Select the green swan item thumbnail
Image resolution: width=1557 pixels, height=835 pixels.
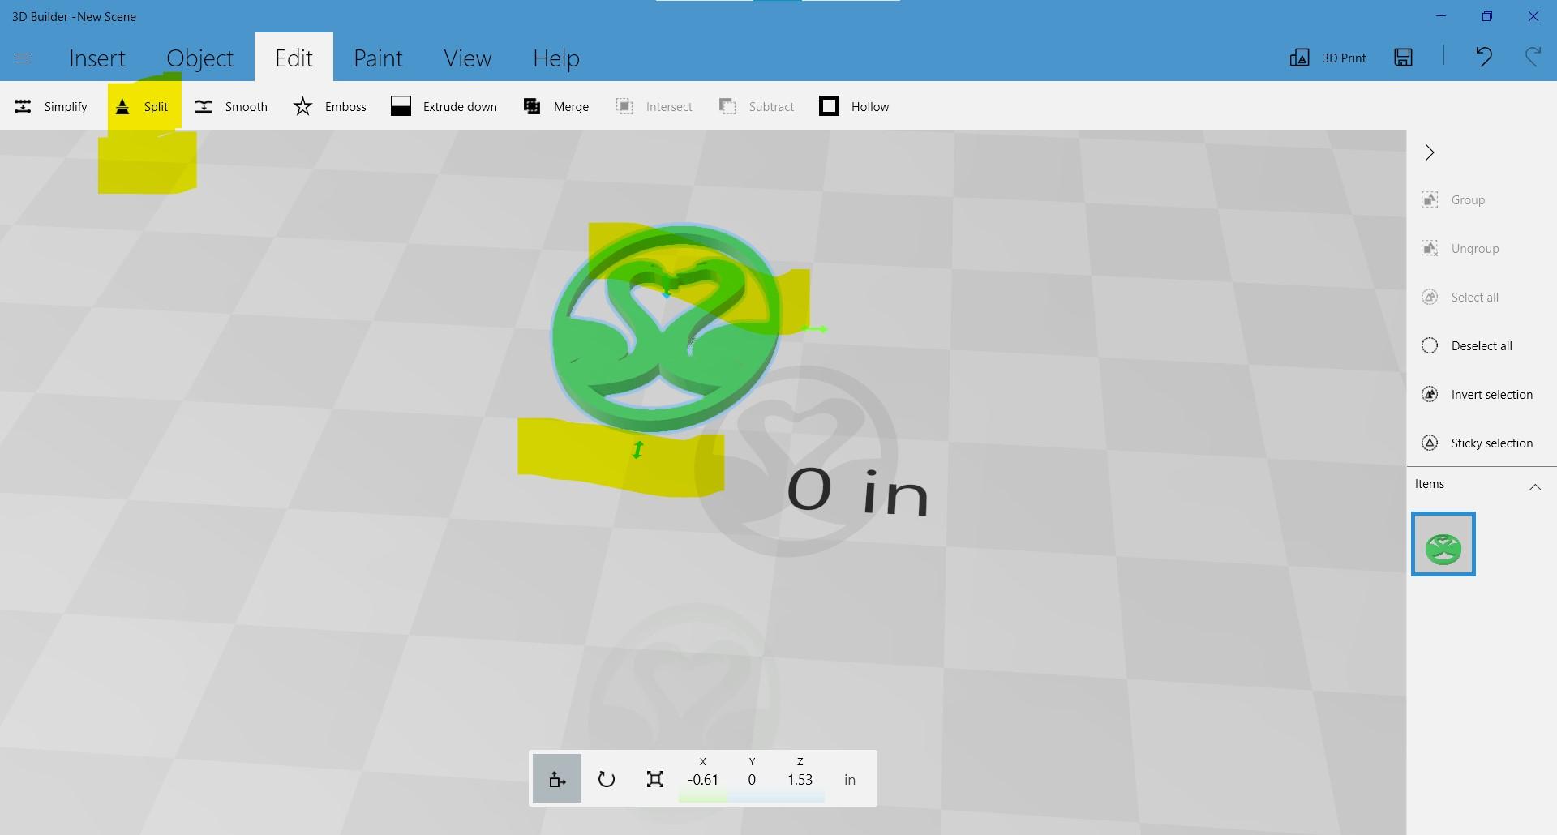click(x=1443, y=544)
